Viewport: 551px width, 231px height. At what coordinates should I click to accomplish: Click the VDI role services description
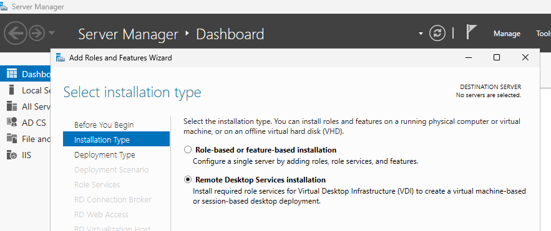(x=359, y=196)
